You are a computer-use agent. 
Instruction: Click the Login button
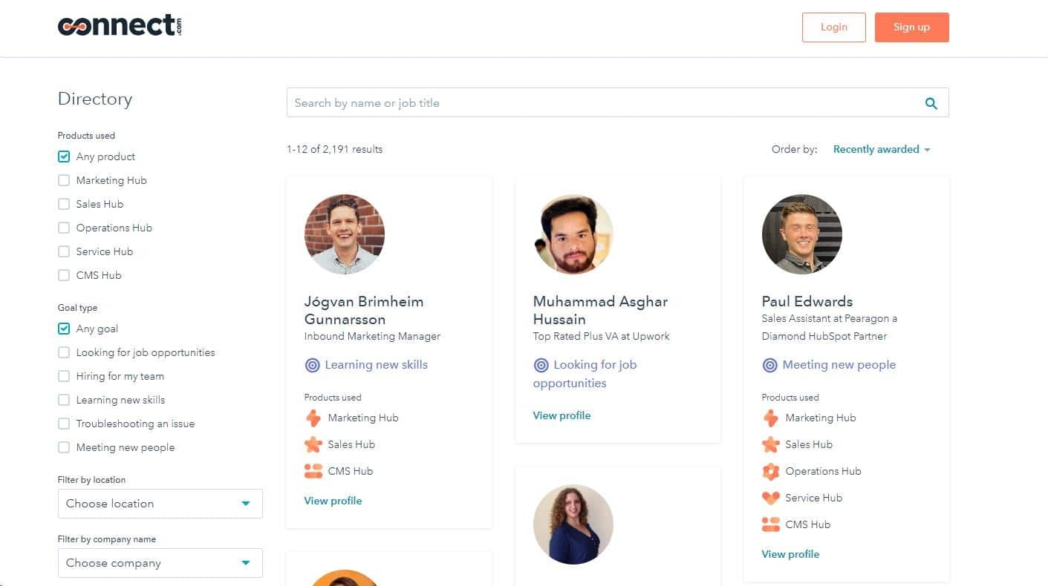833,27
